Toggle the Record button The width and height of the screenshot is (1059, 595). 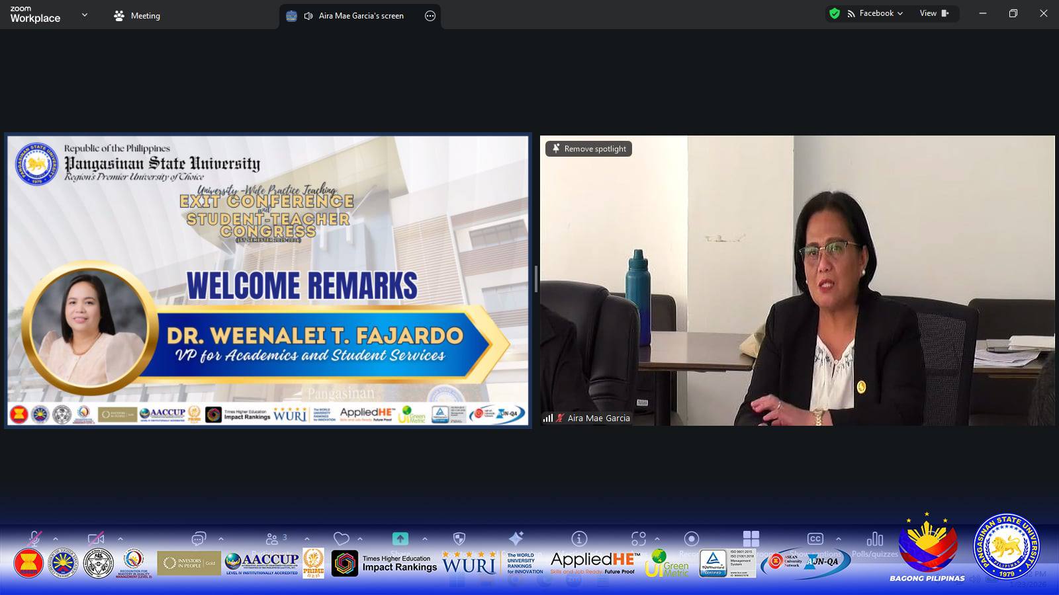[x=692, y=539]
